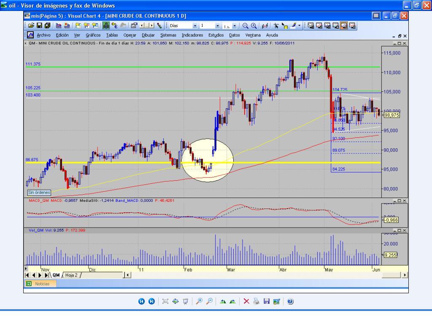Click the save diskette icon in toolbar

coord(39,26)
